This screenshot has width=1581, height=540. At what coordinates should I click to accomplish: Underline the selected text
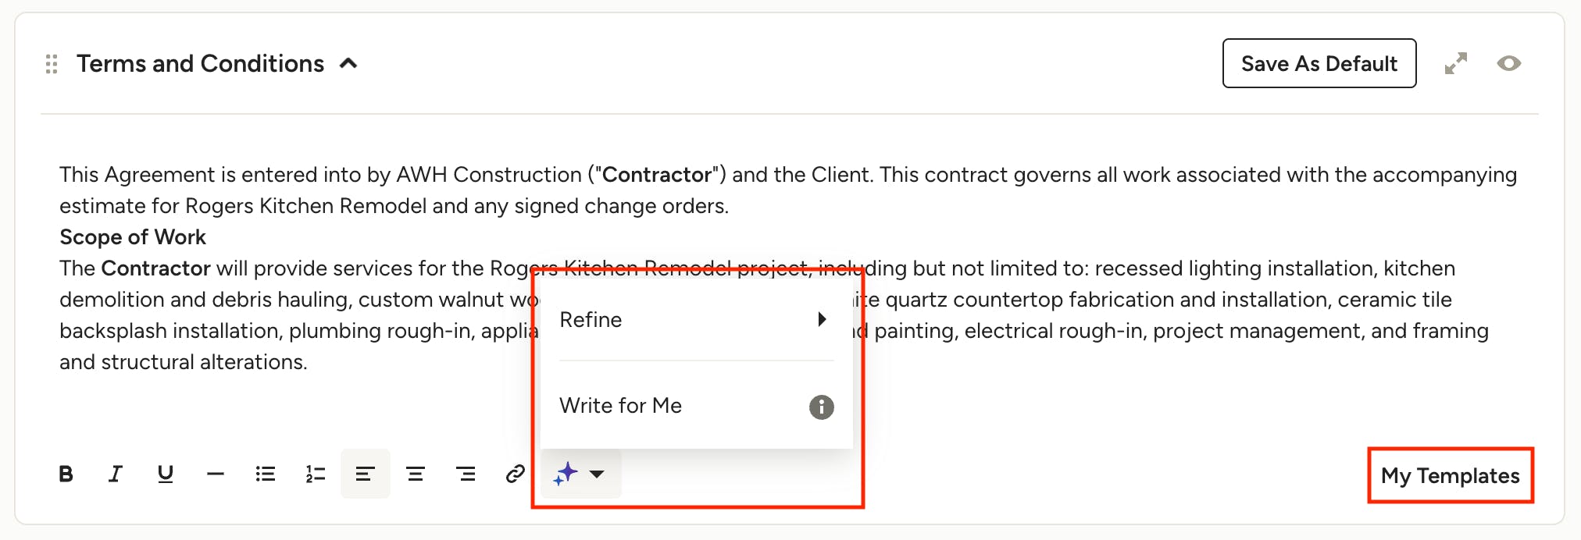165,474
